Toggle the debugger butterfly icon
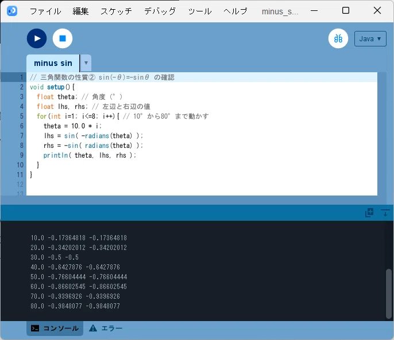The height and width of the screenshot is (340, 394). [x=338, y=38]
